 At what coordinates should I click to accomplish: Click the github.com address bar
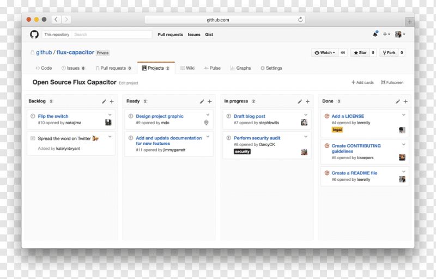(x=225, y=20)
